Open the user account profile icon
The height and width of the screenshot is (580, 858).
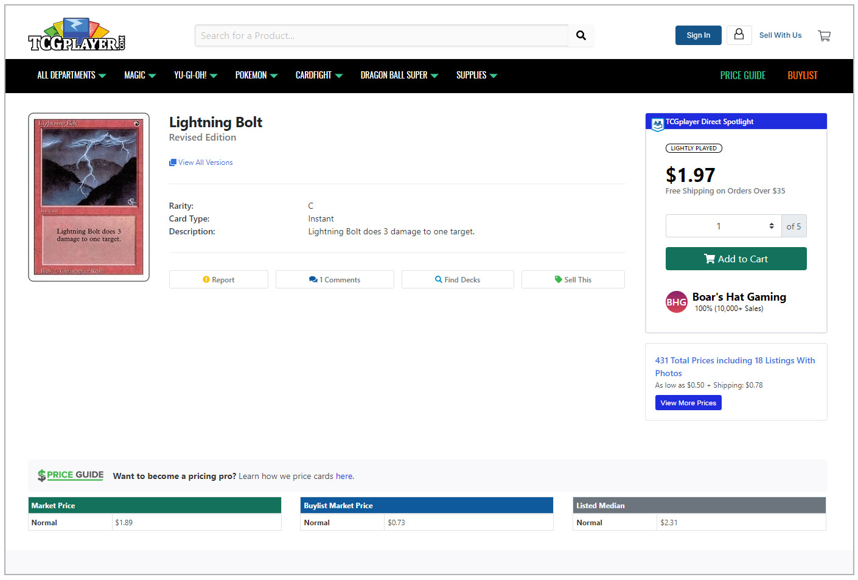(739, 35)
